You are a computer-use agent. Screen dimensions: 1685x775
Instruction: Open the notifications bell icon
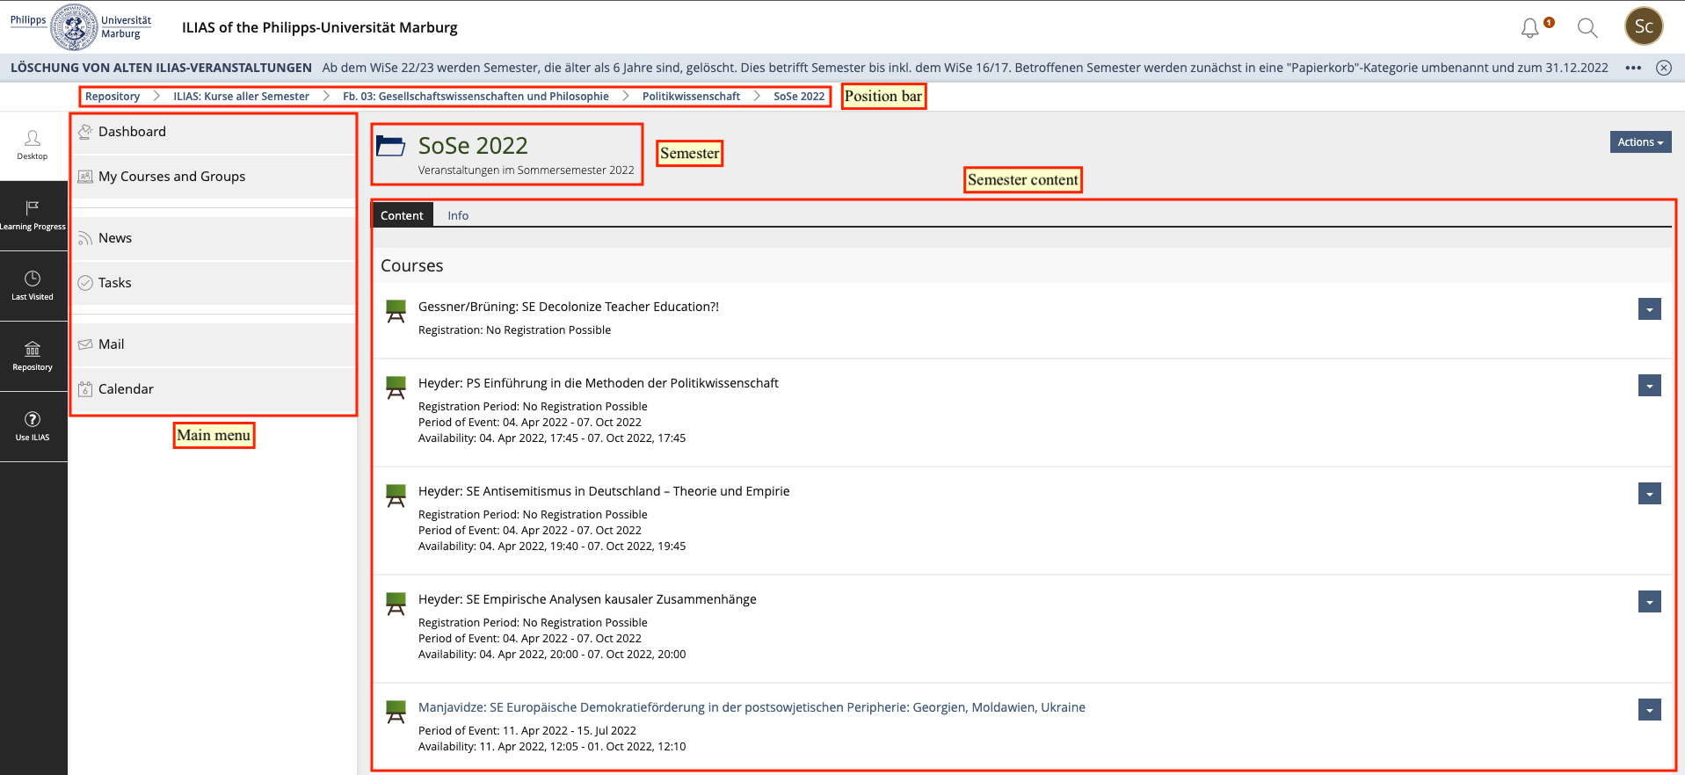[x=1530, y=28]
